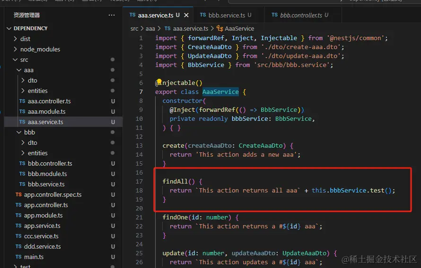This screenshot has width=421, height=268.
Task: Click the '@nestjs/common' import path
Action: pos(356,38)
